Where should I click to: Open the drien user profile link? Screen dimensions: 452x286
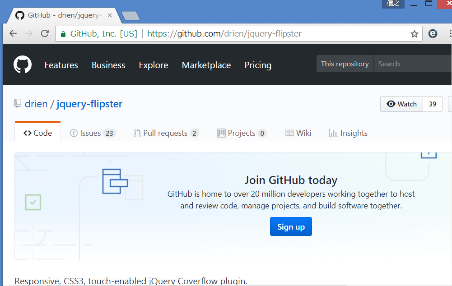[x=36, y=104]
